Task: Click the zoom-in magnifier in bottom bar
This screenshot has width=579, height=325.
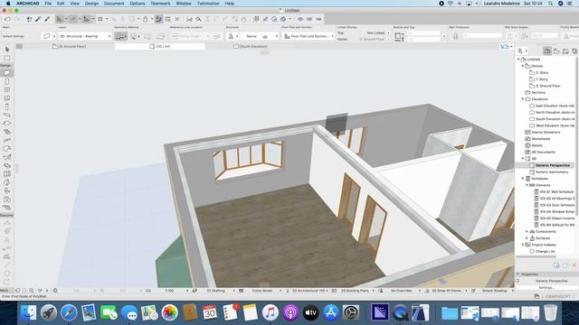Action: tap(32, 291)
